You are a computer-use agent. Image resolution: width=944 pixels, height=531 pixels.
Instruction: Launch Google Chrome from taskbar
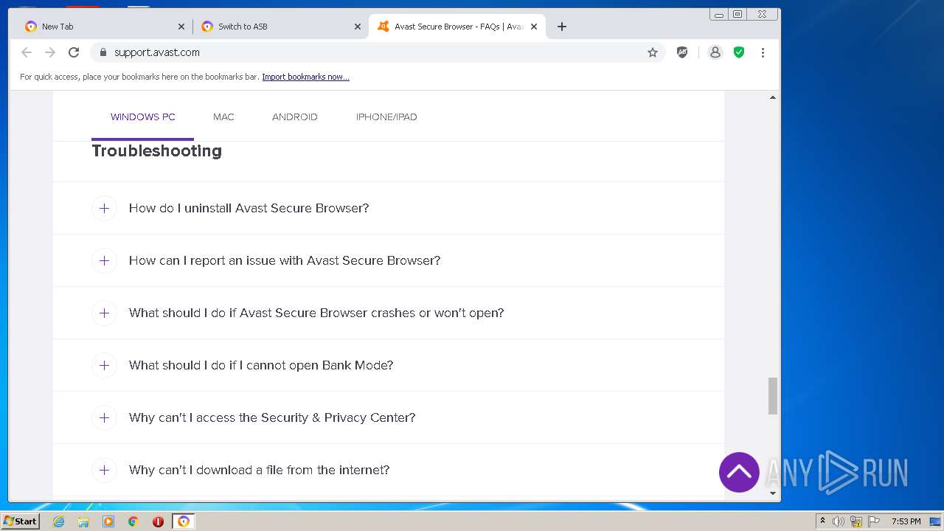[x=133, y=521]
